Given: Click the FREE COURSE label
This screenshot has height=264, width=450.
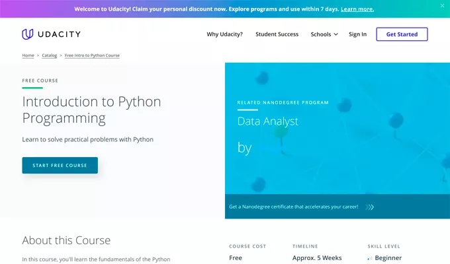Looking at the screenshot, I should [40, 81].
